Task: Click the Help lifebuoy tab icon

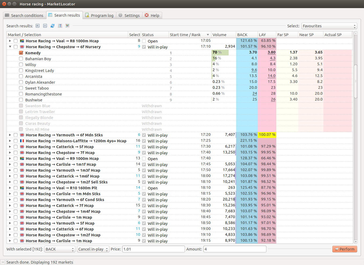Action: tap(147, 15)
